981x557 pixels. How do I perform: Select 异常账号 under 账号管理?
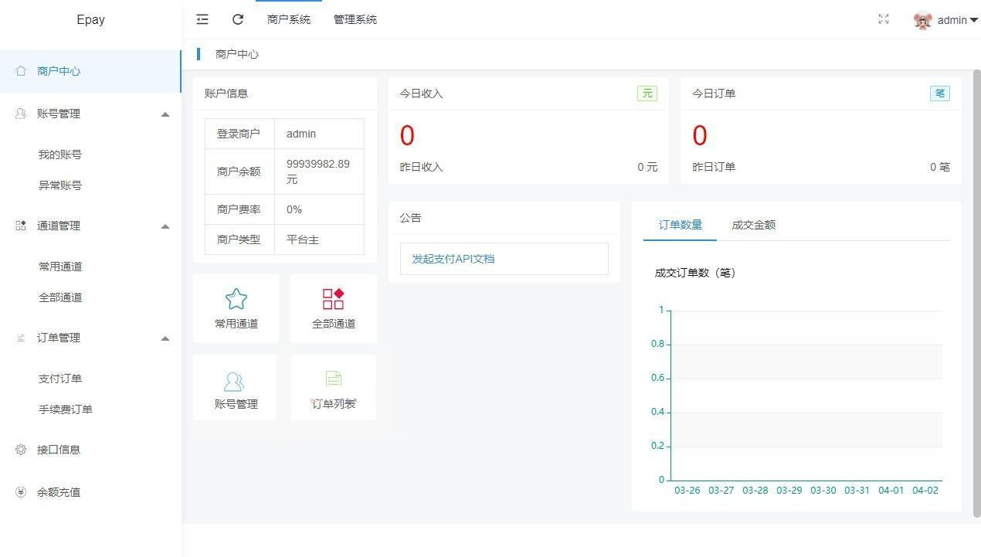(61, 185)
